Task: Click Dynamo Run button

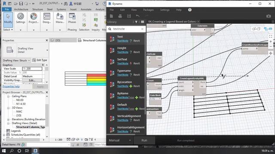Action: click(x=144, y=140)
